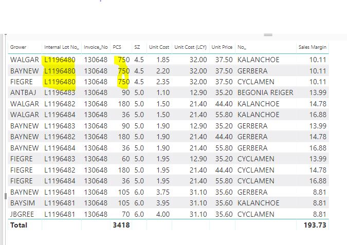Select WALGAR grower in lot L1196480 row
347x245 pixels.
[25, 60]
